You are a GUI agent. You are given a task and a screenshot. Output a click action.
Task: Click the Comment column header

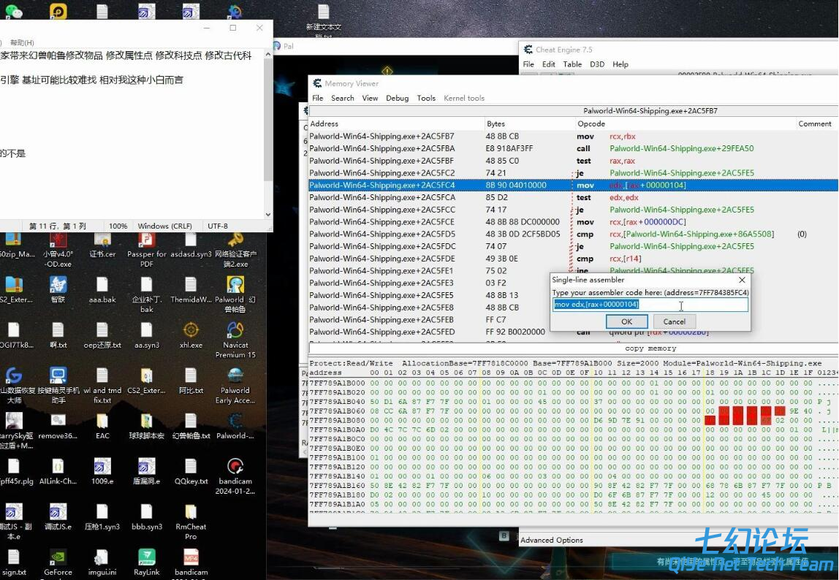click(x=816, y=123)
